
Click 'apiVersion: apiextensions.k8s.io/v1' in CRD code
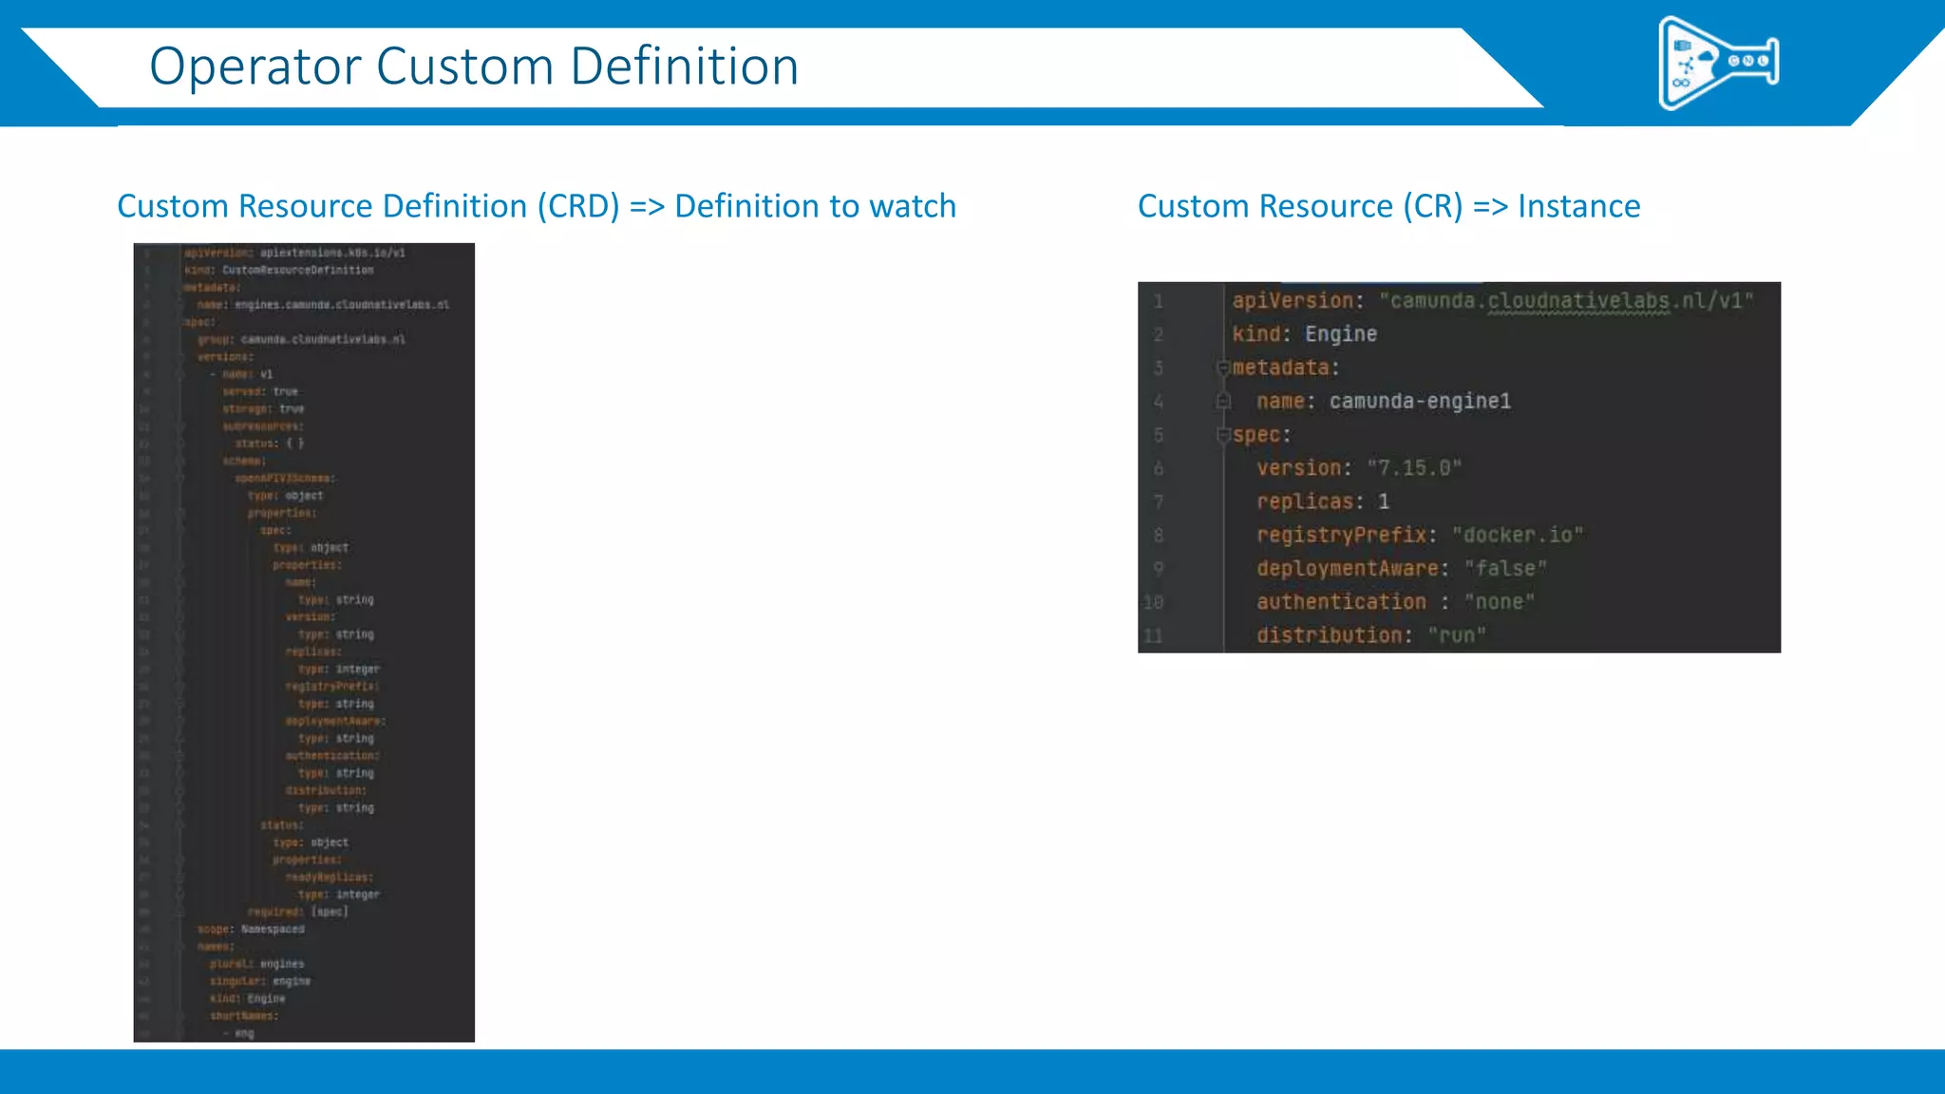tap(294, 253)
